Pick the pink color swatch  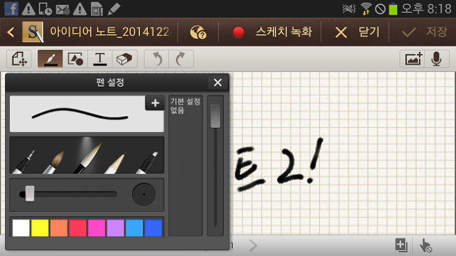point(97,228)
